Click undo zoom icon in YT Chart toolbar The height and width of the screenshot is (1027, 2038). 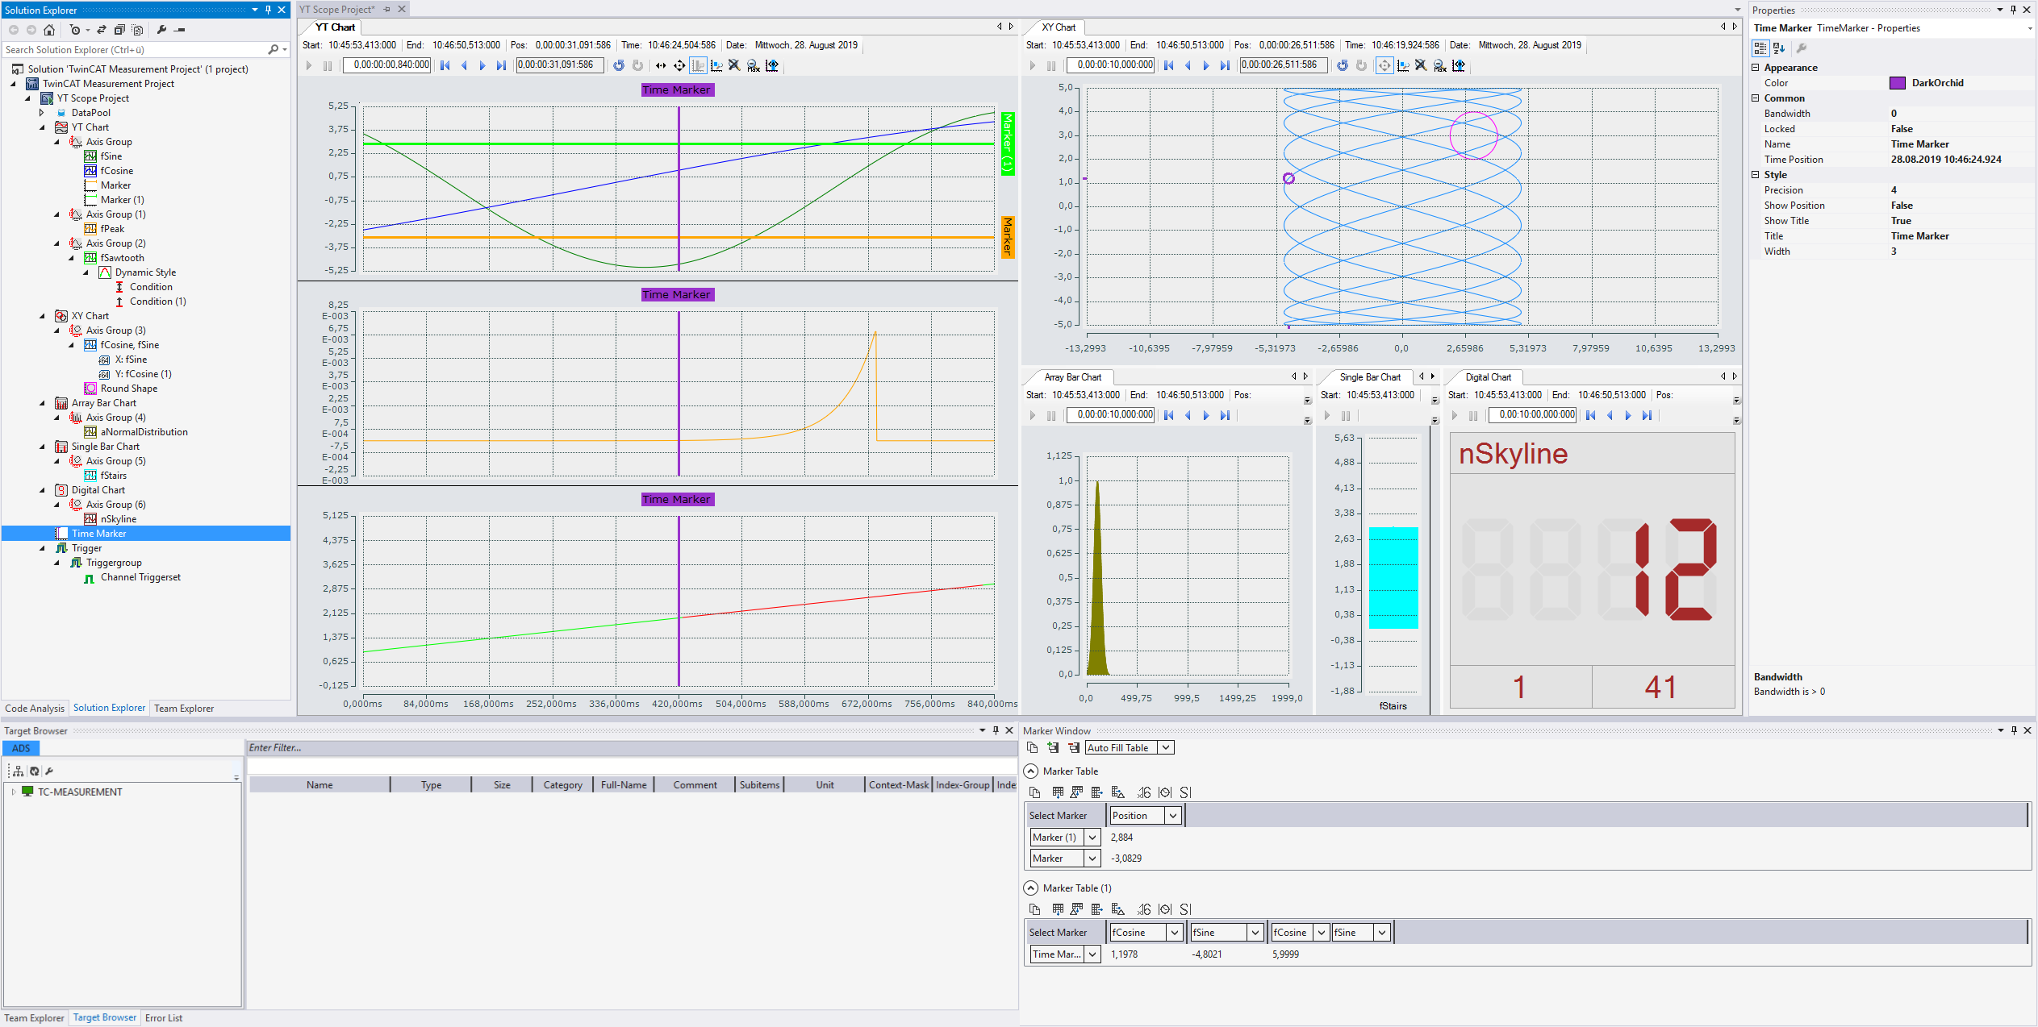(x=619, y=65)
